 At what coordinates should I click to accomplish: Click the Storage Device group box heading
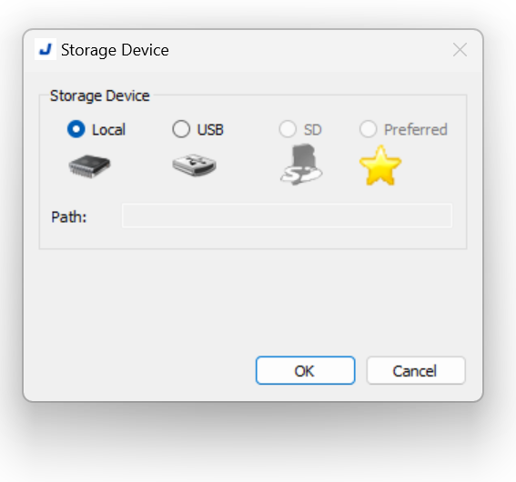tap(100, 96)
